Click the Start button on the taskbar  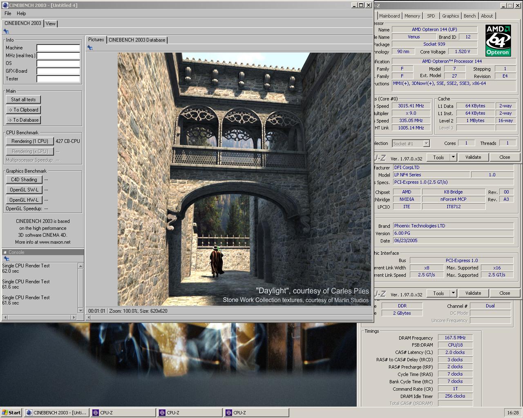(x=11, y=413)
